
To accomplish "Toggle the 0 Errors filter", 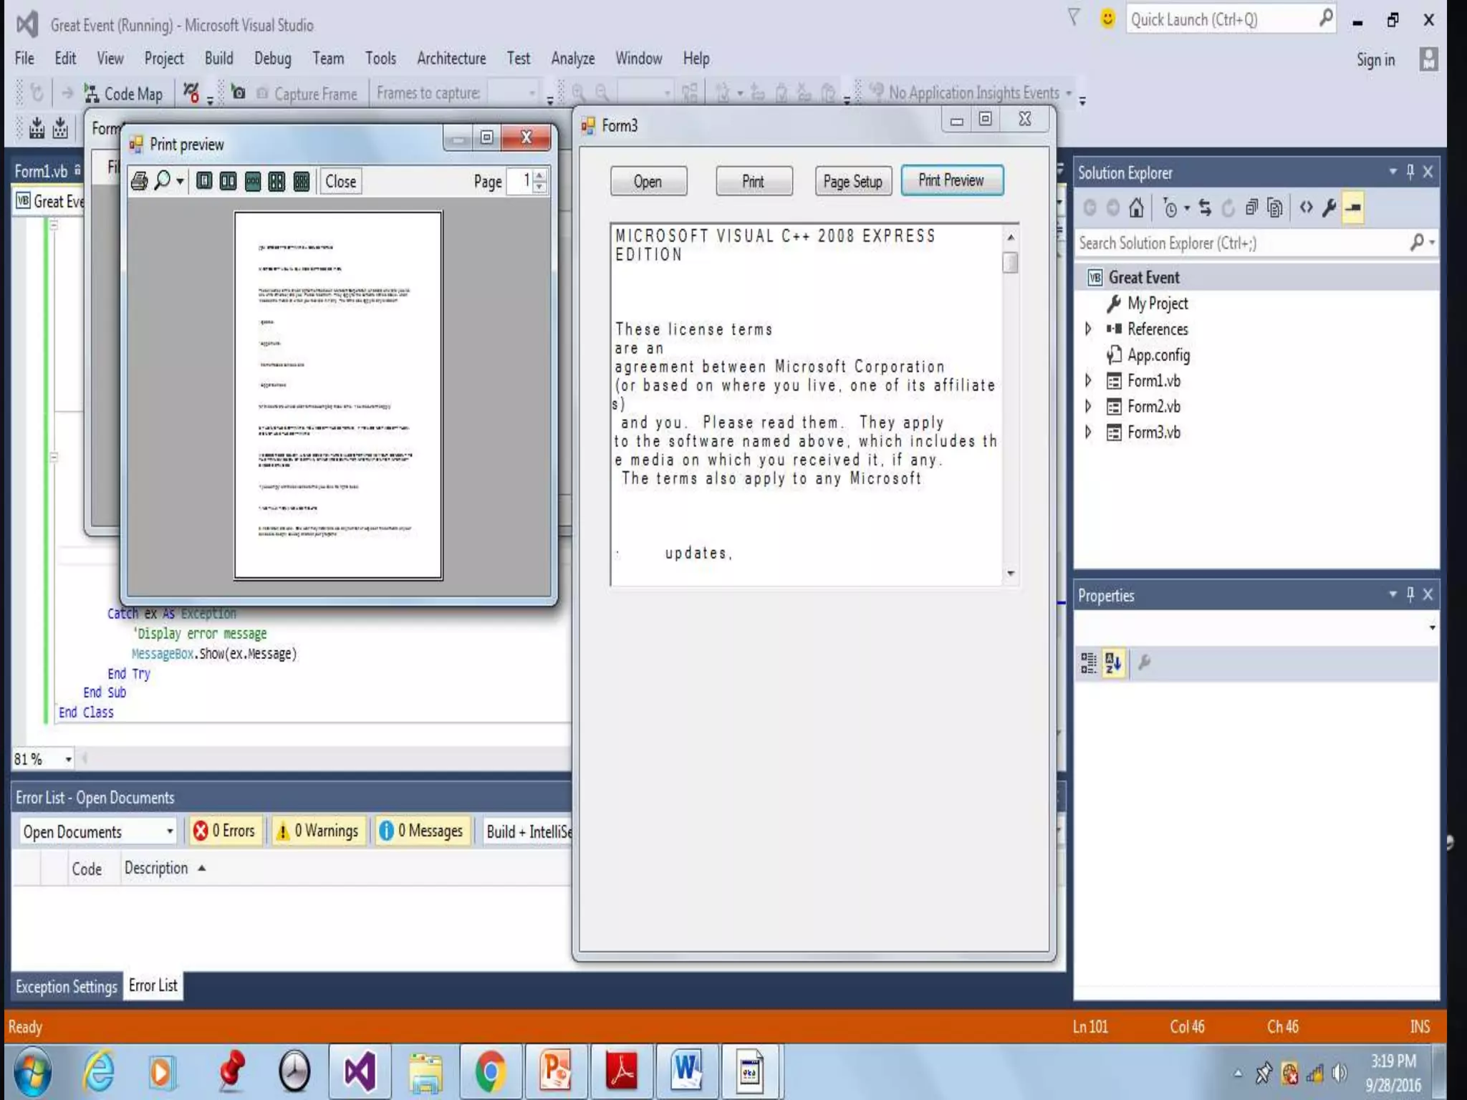I will click(225, 831).
